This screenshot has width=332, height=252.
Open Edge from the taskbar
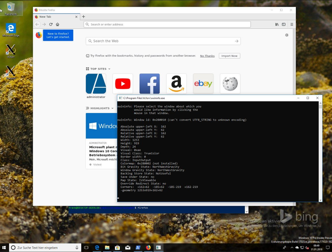pos(97,247)
